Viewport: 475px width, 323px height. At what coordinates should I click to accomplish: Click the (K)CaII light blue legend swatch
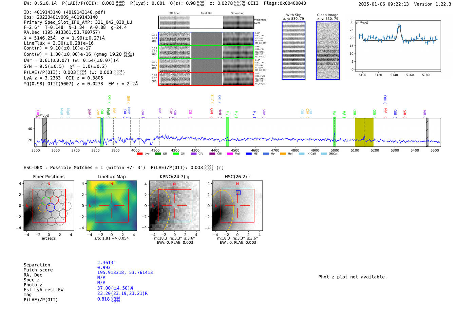(x=301, y=154)
